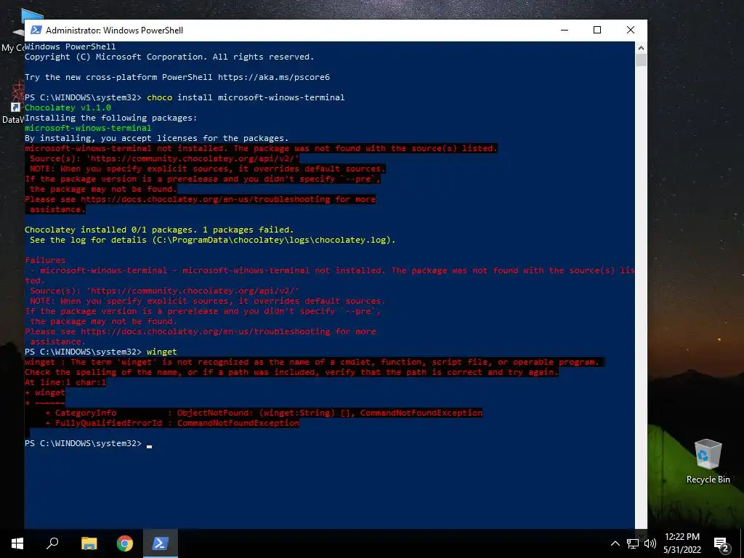Screen dimensions: 744x558
Task: Click 'Chocolatey installed 0/1 packages' line
Action: point(159,230)
